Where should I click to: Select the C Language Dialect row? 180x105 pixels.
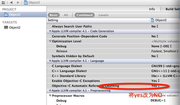point(113,66)
